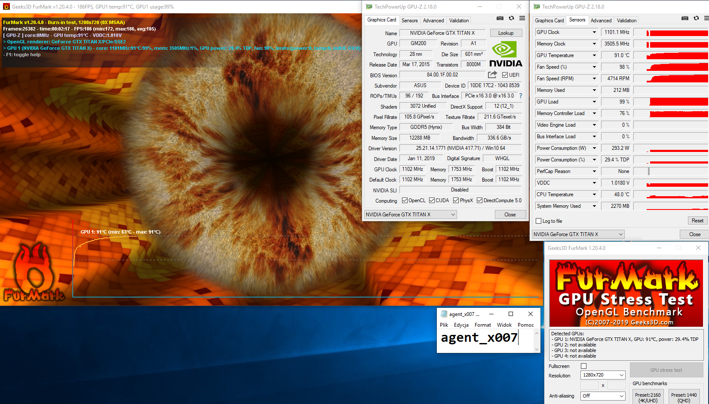Run the Preset:1440 (QHD) benchmark
The height and width of the screenshot is (404, 709).
684,398
